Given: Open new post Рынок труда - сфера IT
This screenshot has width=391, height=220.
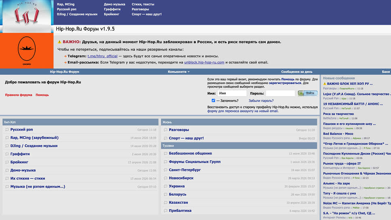Looking at the screenshot, I should tap(342, 163).
